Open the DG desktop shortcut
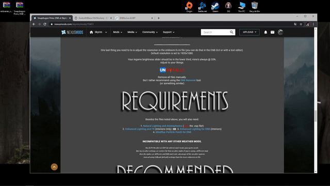The width and height of the screenshot is (330, 186). (228, 6)
